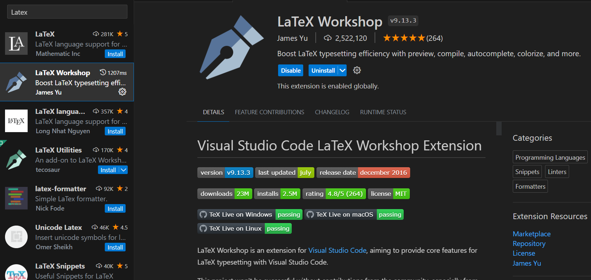591x280 pixels.
Task: Install the LaTeX extension by Mathematic Inc
Action: pyautogui.click(x=115, y=54)
